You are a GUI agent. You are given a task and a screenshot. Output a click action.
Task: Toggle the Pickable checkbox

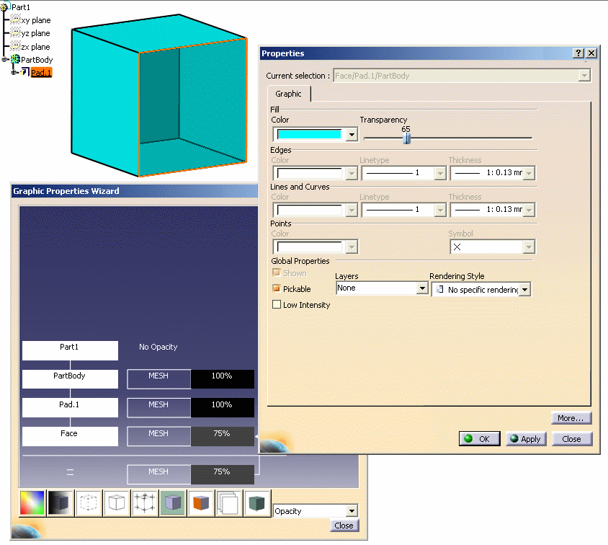pyautogui.click(x=277, y=288)
